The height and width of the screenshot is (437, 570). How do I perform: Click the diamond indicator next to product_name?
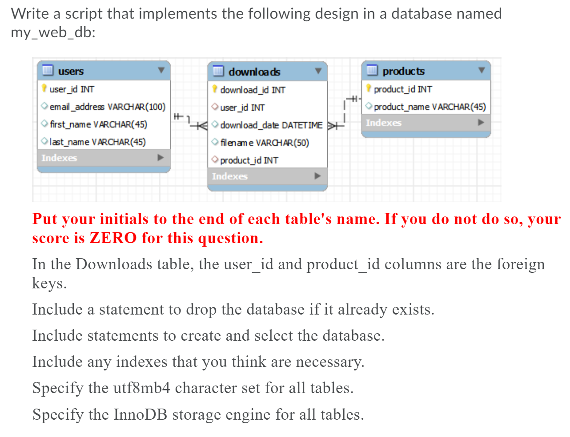coord(369,106)
